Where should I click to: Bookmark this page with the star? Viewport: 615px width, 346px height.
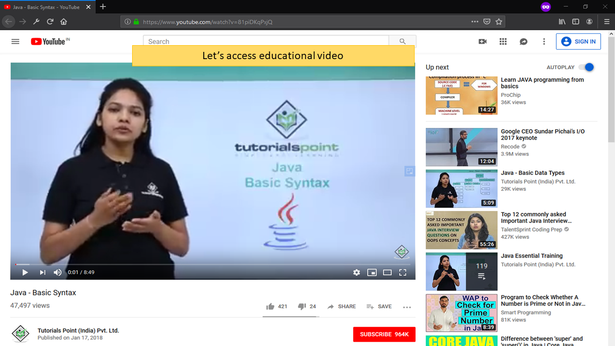(x=499, y=22)
